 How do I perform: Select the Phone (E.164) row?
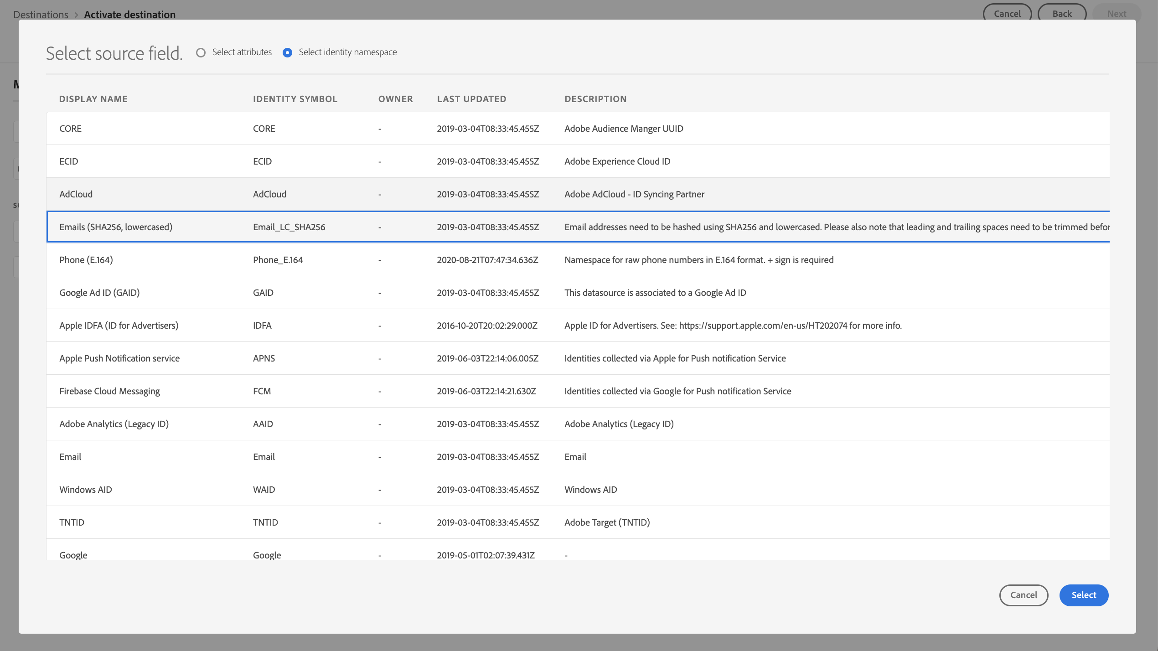click(578, 260)
